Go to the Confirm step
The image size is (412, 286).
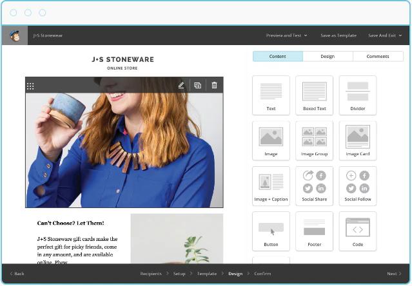pos(262,274)
